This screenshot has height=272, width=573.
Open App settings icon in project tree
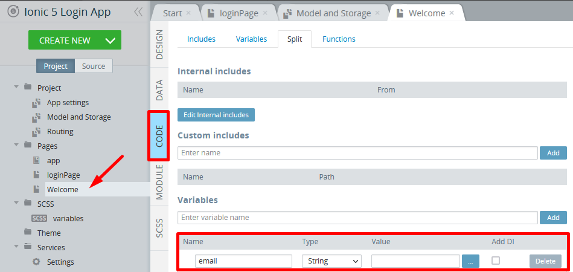pyautogui.click(x=36, y=103)
